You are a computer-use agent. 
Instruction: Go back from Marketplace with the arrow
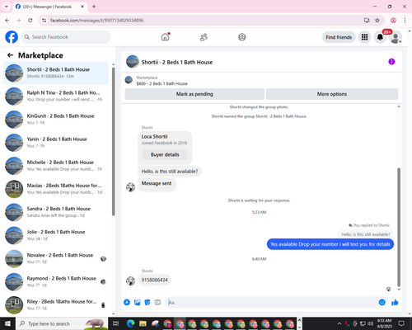coord(10,55)
